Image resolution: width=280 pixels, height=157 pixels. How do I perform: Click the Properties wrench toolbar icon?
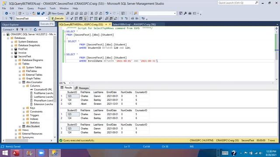[x=185, y=14]
